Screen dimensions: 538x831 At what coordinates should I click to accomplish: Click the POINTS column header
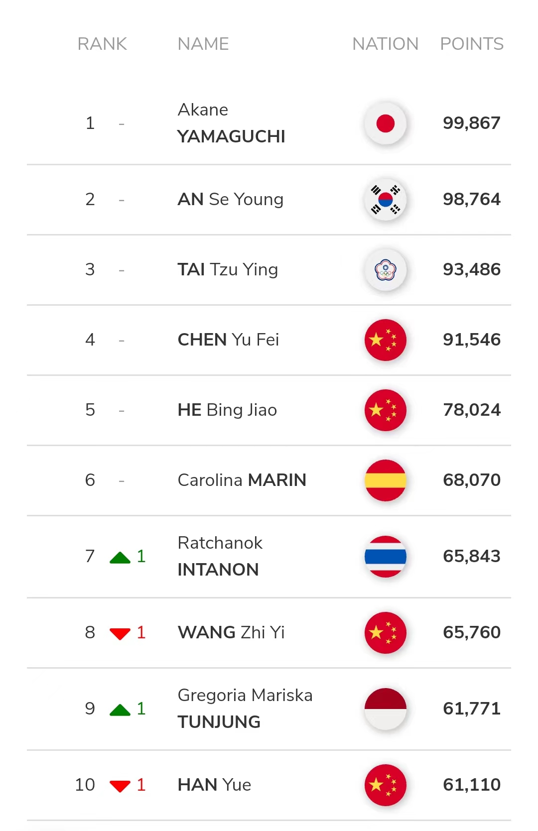(x=471, y=44)
